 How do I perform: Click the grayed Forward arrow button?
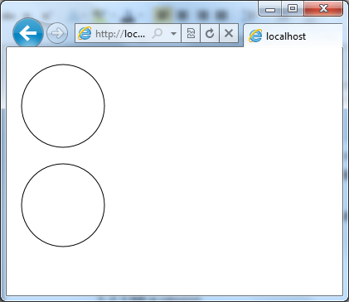[57, 33]
